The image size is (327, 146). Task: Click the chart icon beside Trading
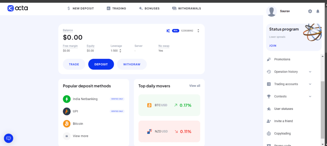[109, 8]
